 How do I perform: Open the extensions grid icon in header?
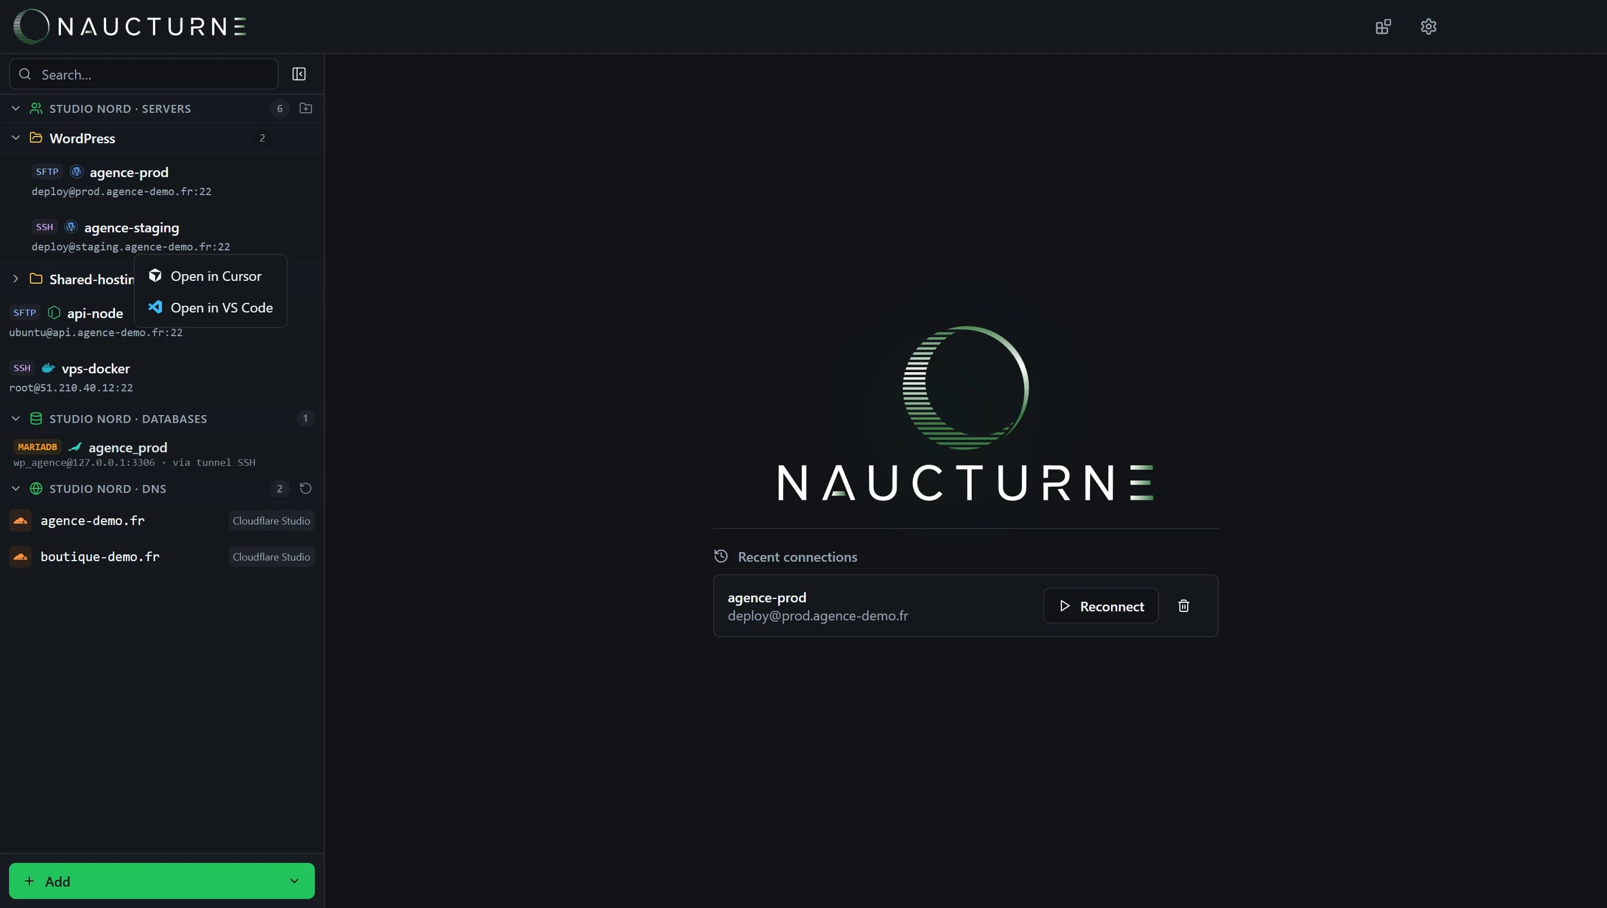pyautogui.click(x=1383, y=27)
